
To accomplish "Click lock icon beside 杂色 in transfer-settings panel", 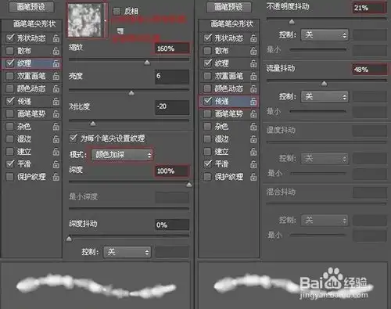I will coord(253,127).
